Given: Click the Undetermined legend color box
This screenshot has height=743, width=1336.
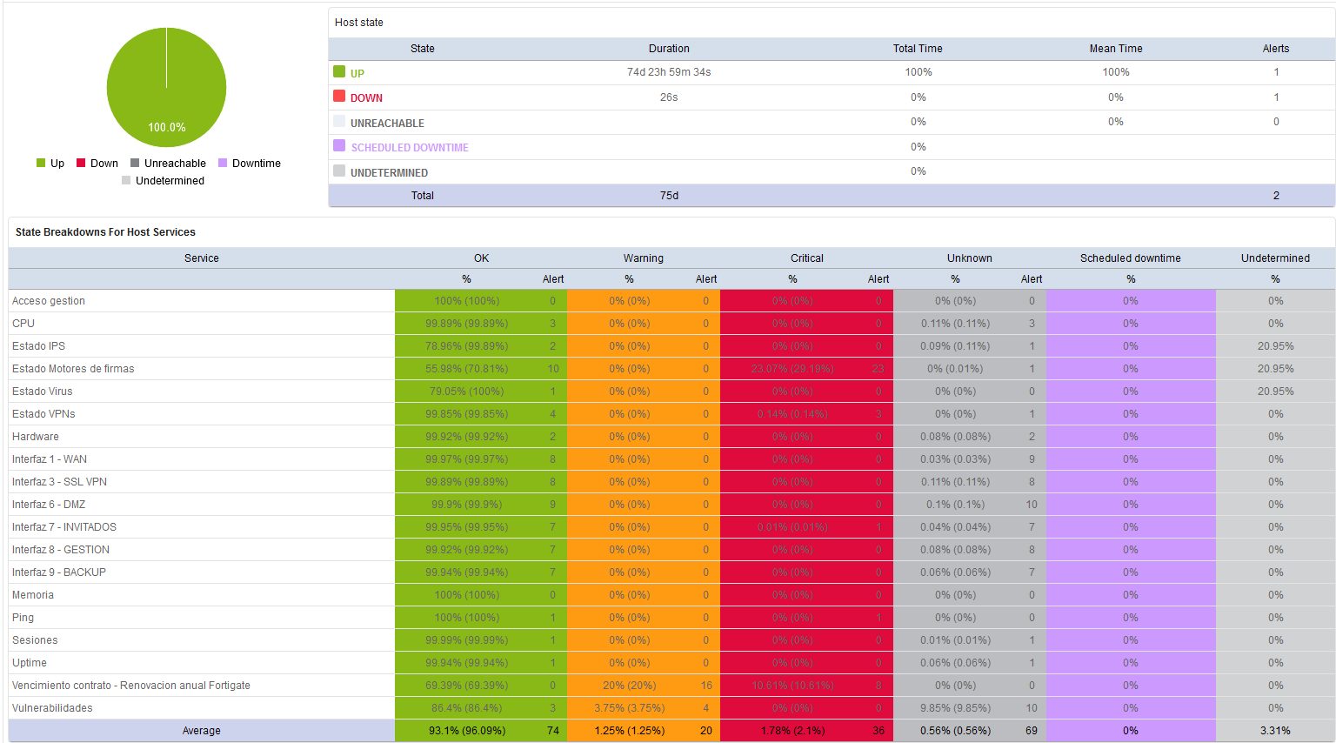Looking at the screenshot, I should click(x=126, y=181).
